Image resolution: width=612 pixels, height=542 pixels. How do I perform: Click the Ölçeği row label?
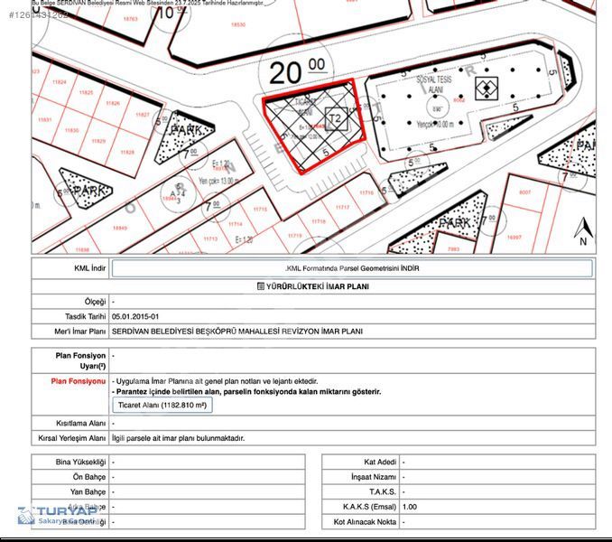tap(95, 302)
